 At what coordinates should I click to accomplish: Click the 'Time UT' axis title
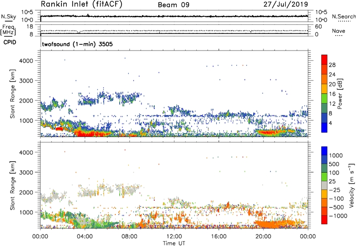tap(174, 243)
